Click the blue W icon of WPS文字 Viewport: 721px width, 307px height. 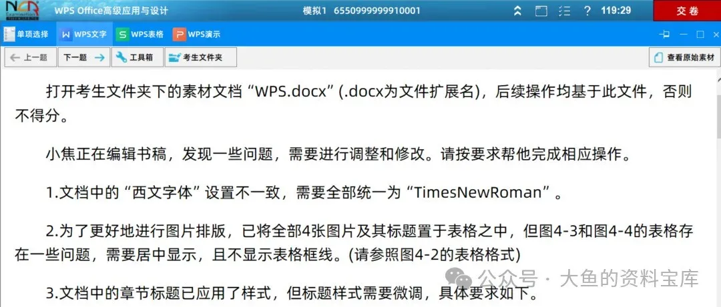coord(67,35)
